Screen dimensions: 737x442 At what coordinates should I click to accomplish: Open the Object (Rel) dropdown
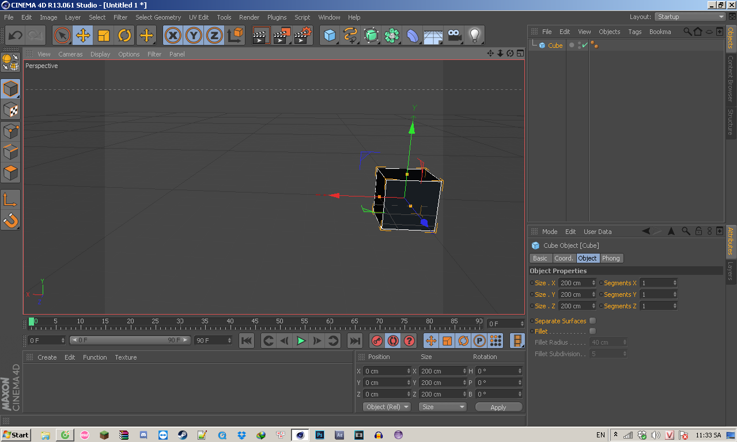coord(387,407)
